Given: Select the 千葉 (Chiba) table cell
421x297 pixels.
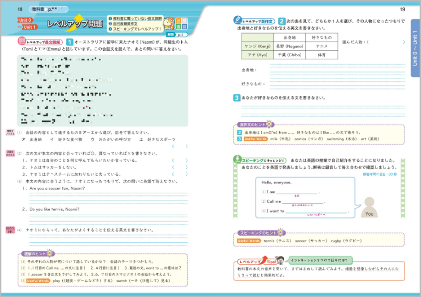Looking at the screenshot, I should click(x=289, y=55).
